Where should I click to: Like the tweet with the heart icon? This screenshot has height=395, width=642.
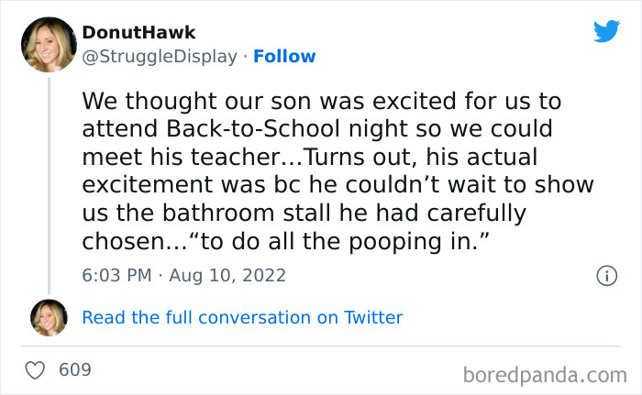(x=36, y=370)
